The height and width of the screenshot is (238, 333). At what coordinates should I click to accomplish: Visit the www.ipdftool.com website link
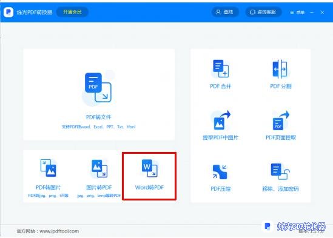coord(59,231)
